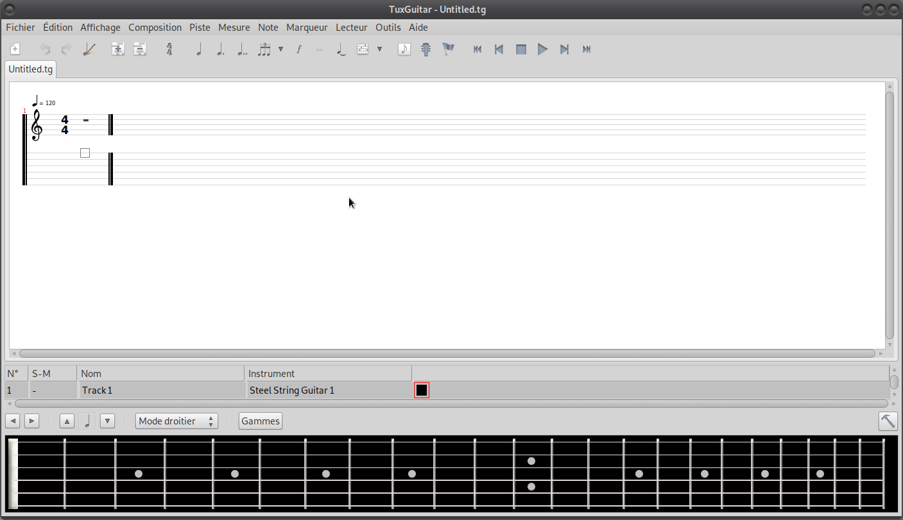Open the Fichier menu
The image size is (903, 520).
pos(21,28)
